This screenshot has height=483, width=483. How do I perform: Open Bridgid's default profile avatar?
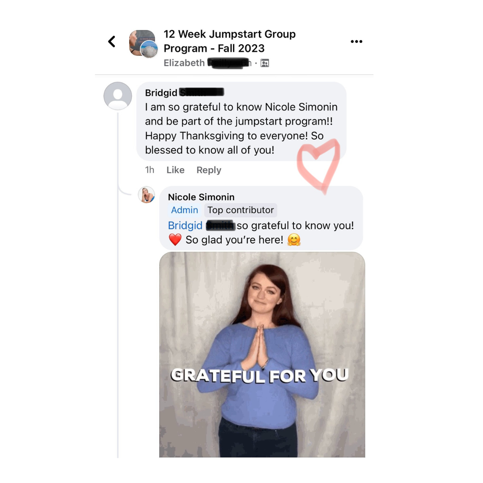[x=118, y=96]
